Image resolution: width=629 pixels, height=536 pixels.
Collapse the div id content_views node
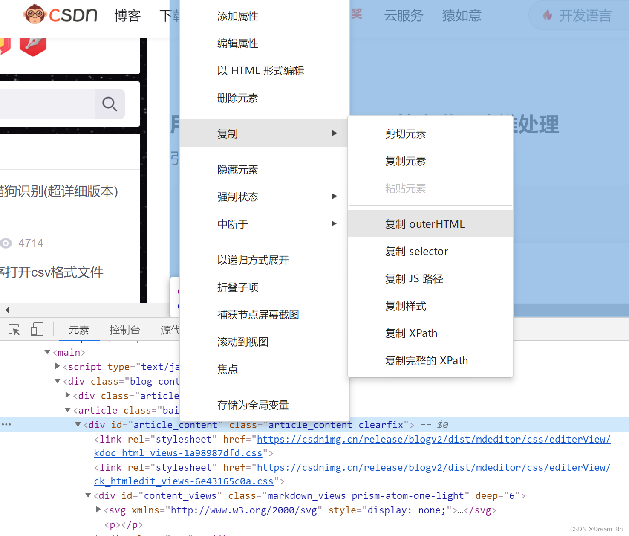tap(88, 495)
